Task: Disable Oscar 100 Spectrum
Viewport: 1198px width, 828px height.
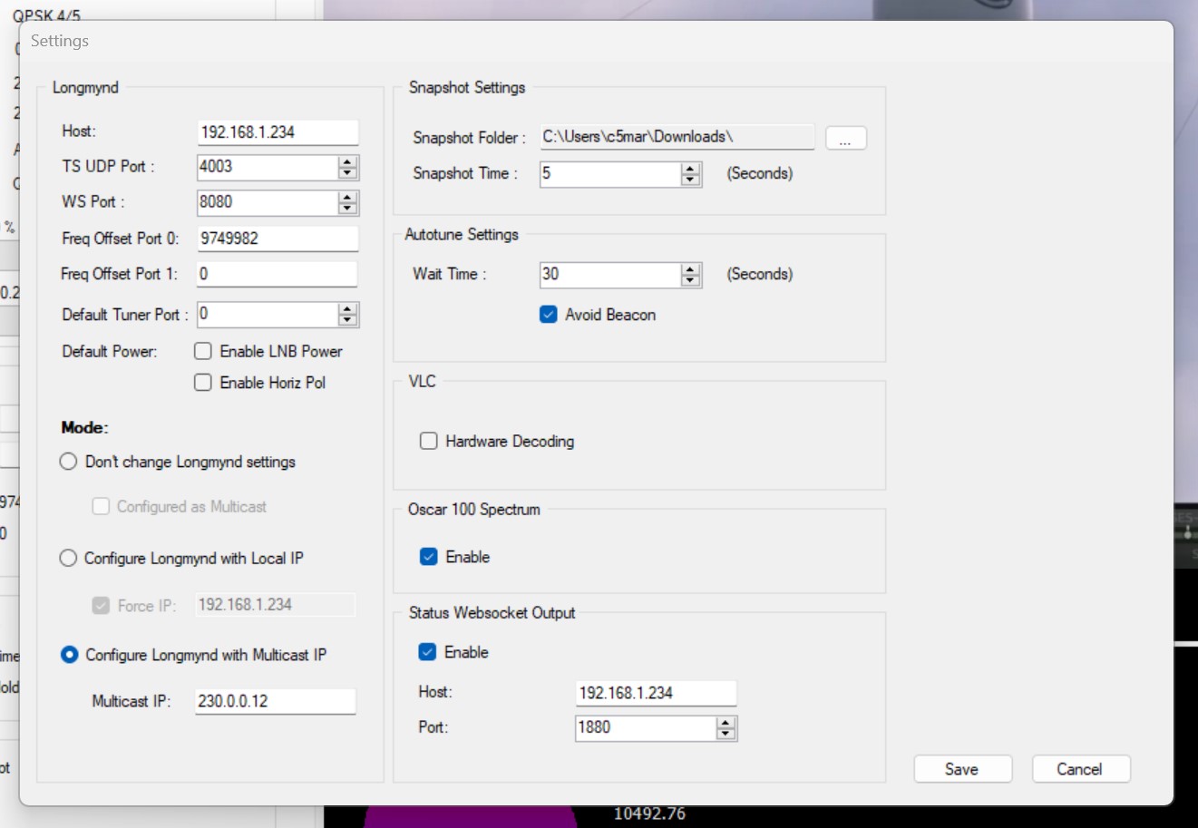Action: (429, 557)
